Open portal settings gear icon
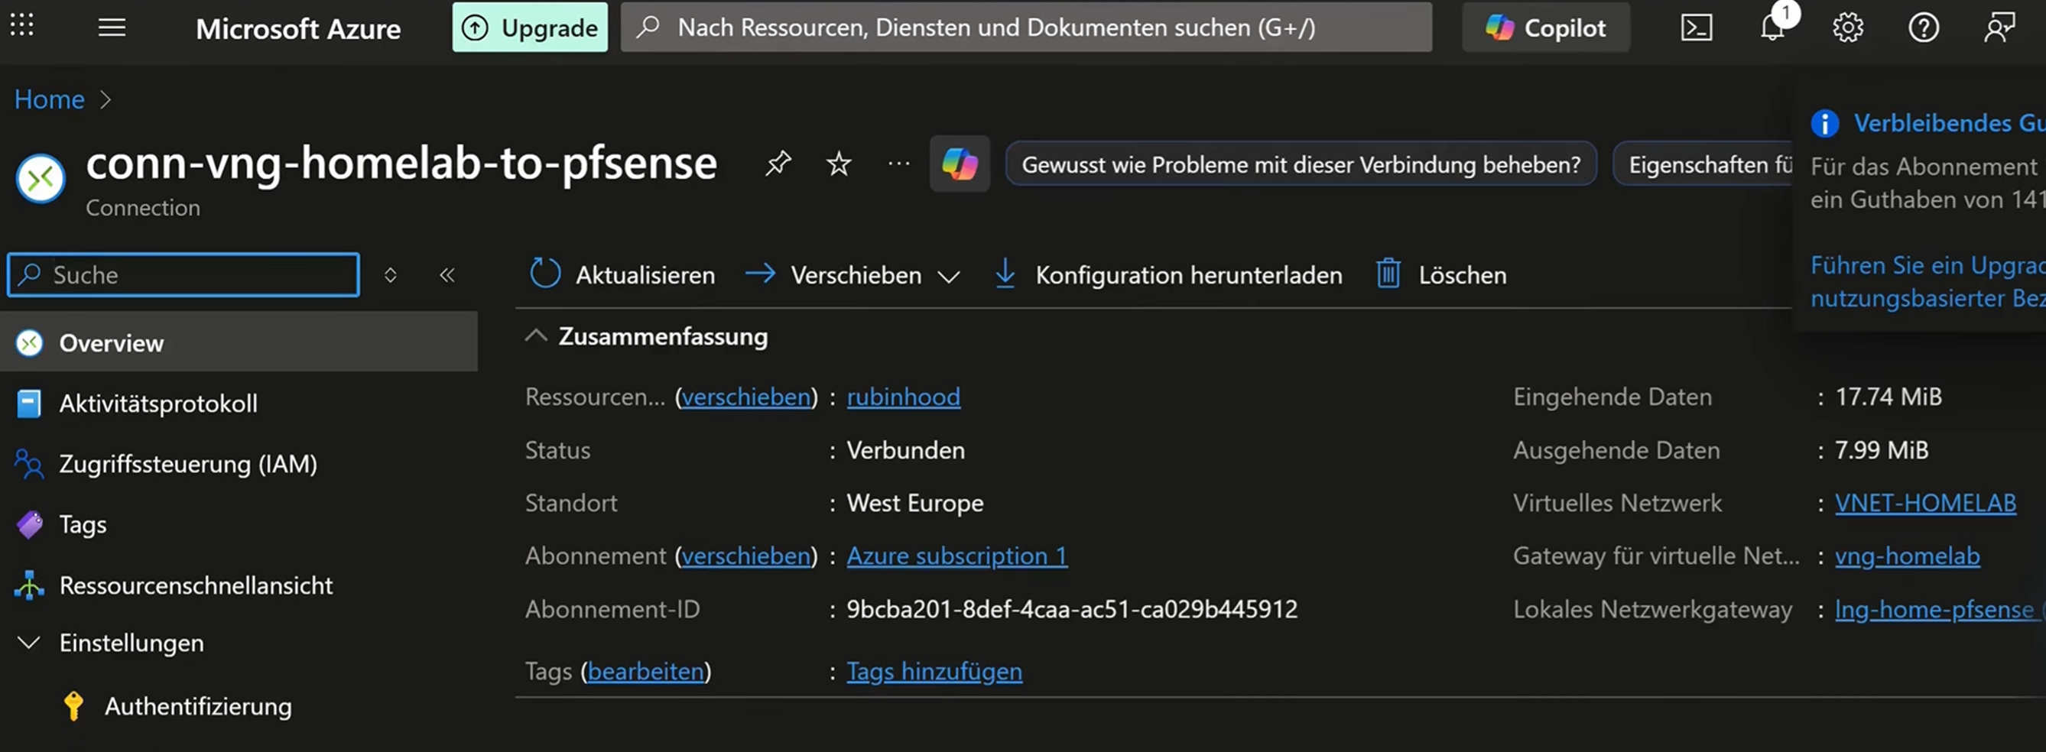This screenshot has height=752, width=2046. 1847,28
